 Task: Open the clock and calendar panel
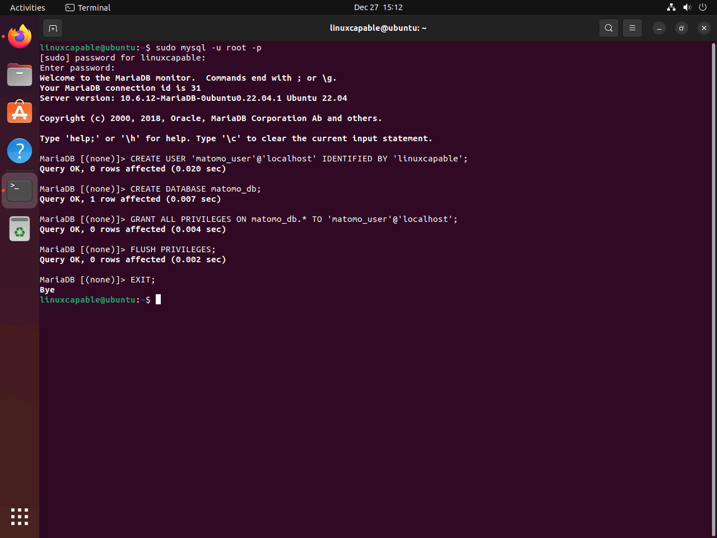379,7
